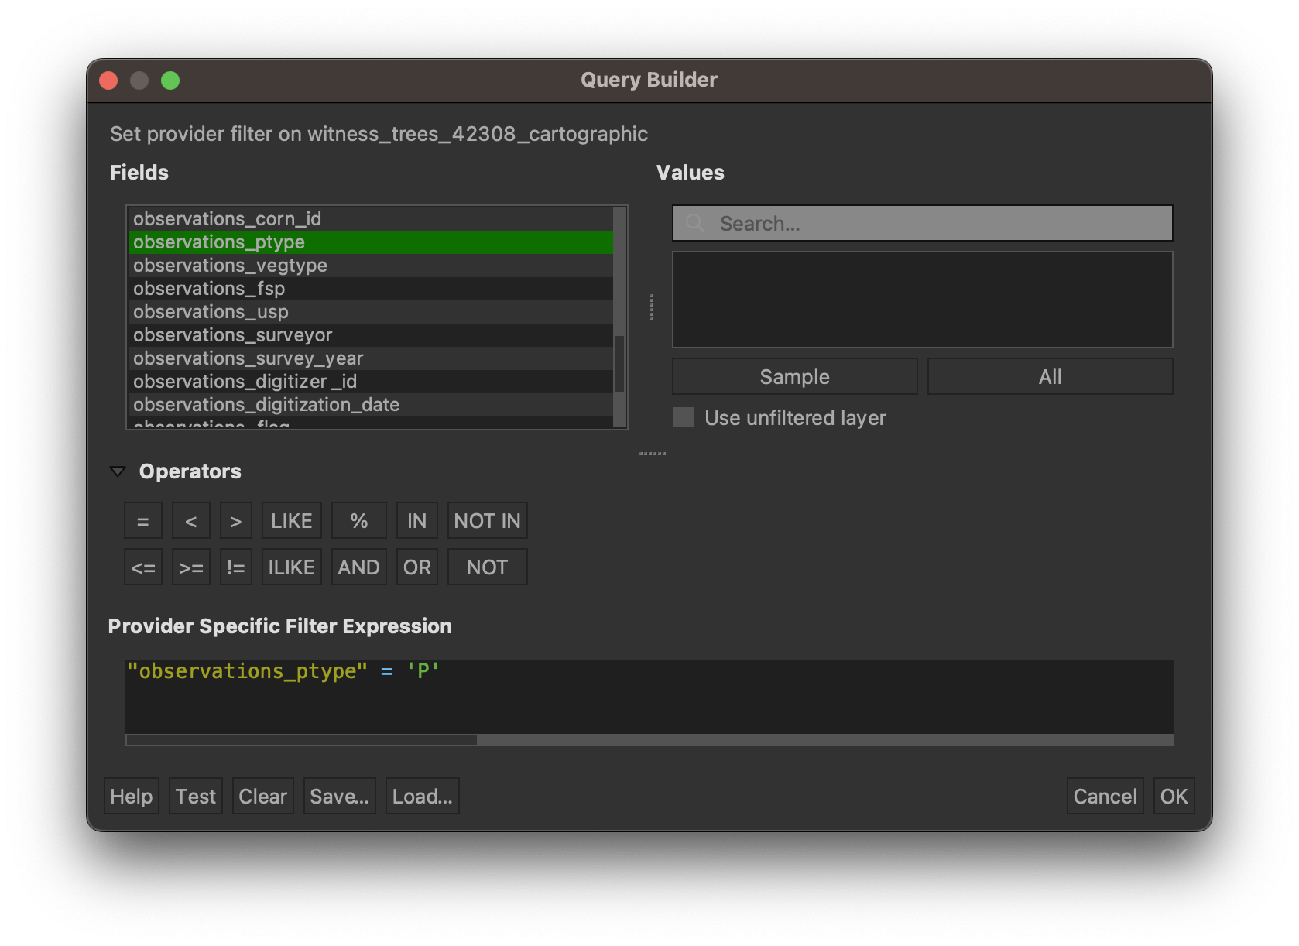Clear the filter expression

(x=263, y=797)
